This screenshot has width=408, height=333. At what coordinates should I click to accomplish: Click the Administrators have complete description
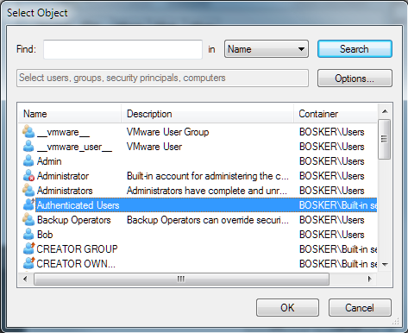[207, 191]
